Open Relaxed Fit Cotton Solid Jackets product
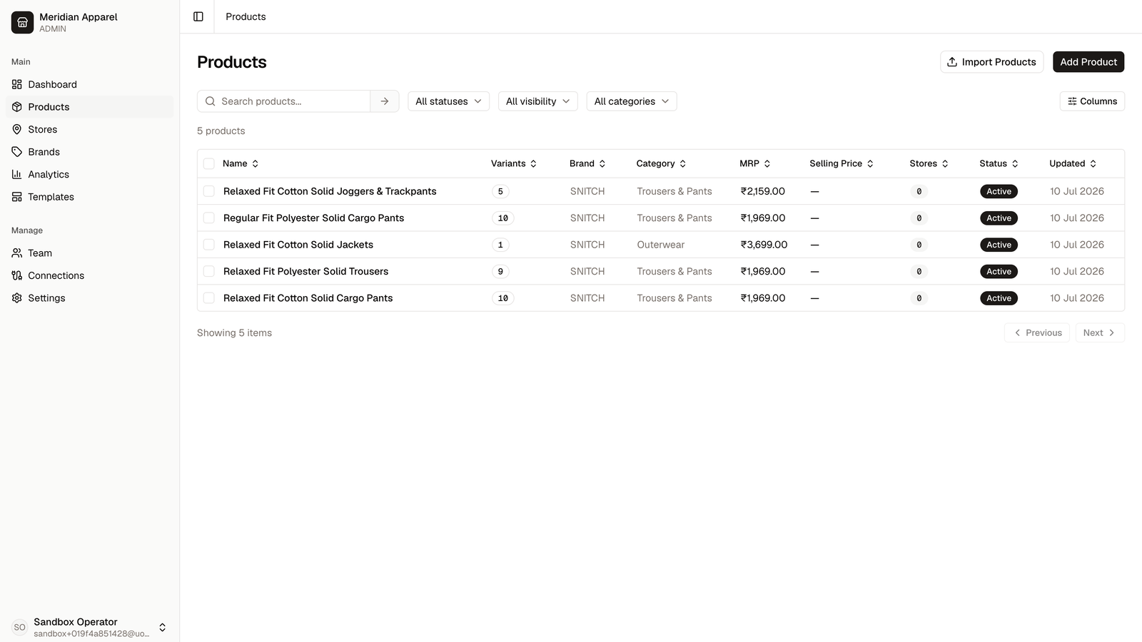This screenshot has width=1142, height=642. click(298, 245)
